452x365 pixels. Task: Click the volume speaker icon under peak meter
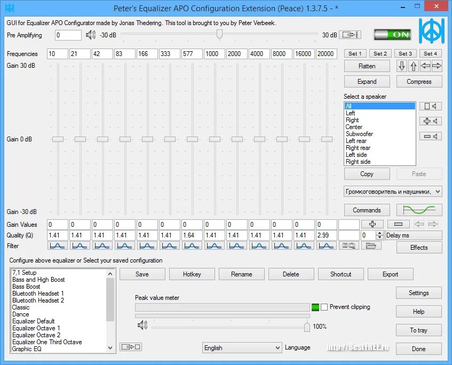142,326
